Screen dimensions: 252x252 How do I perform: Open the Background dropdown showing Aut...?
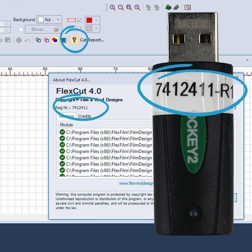click(x=49, y=20)
